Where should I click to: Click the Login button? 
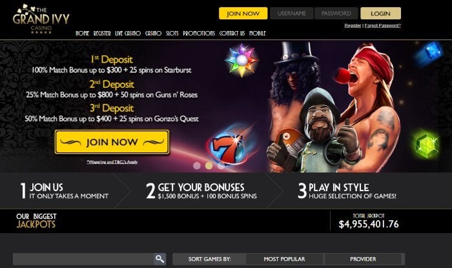[380, 14]
